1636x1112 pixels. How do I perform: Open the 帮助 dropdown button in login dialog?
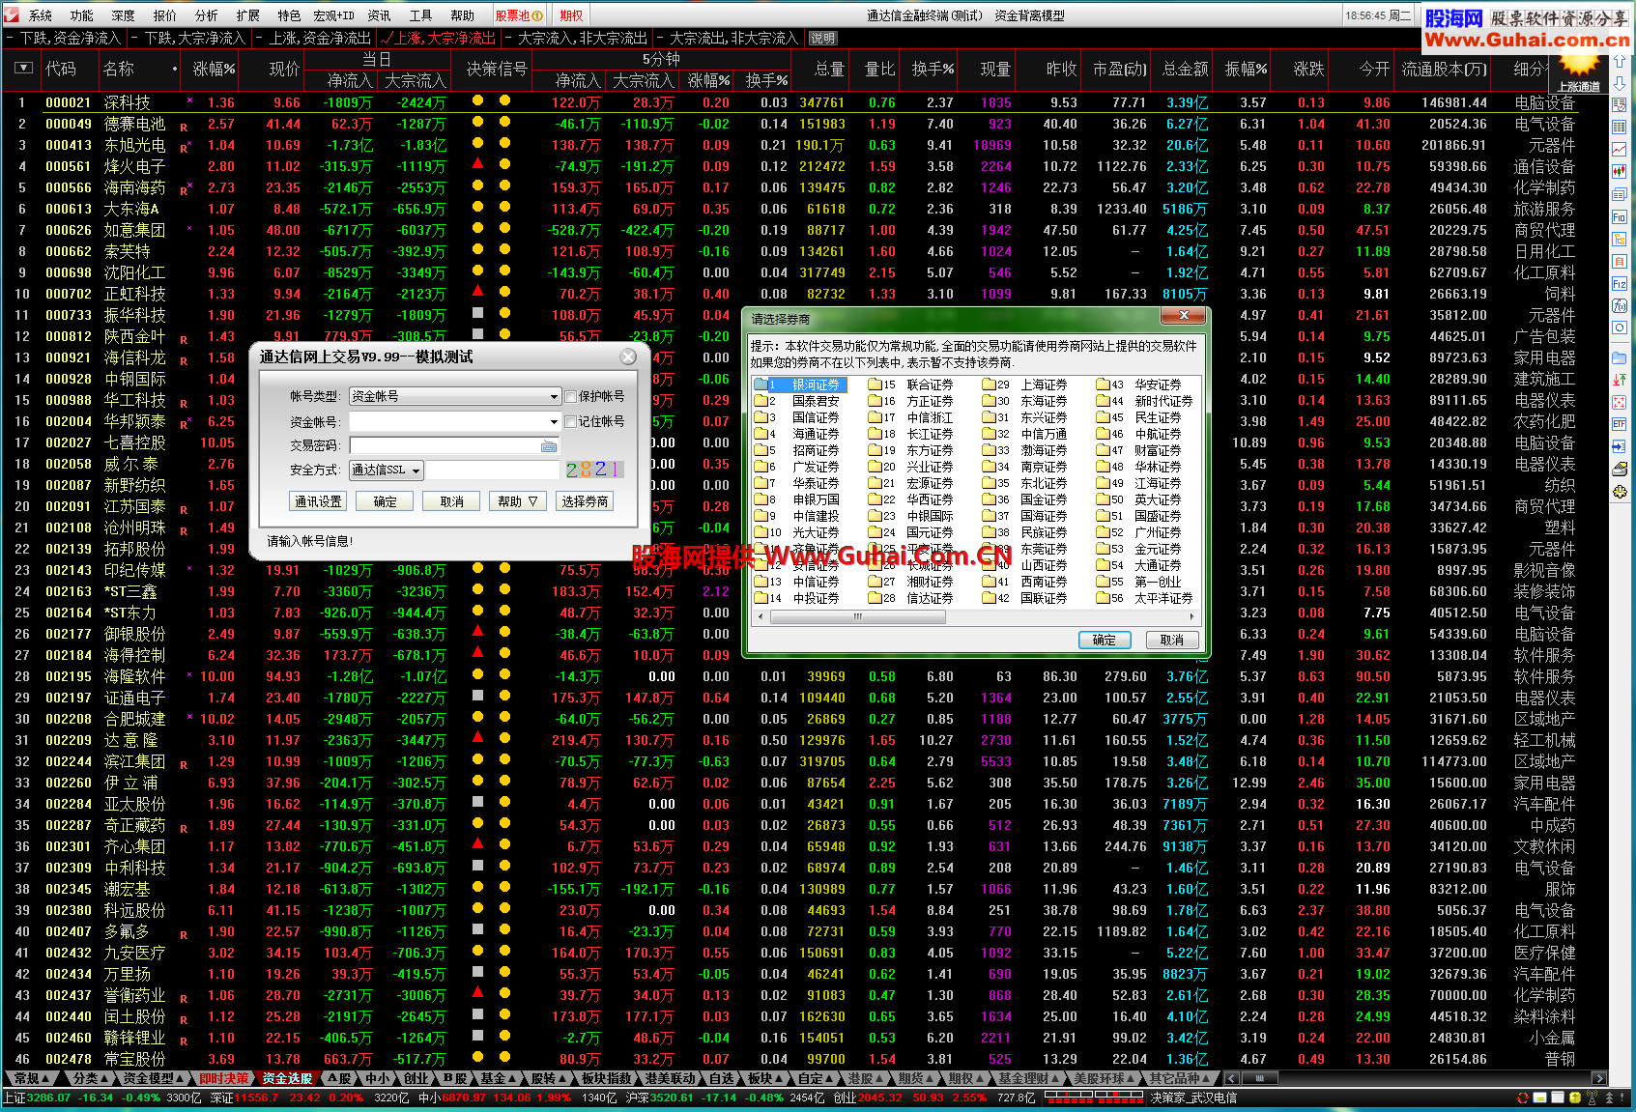click(x=518, y=501)
